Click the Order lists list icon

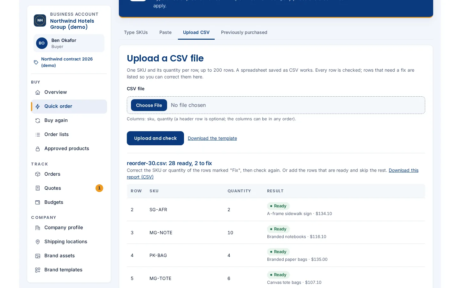[38, 135]
